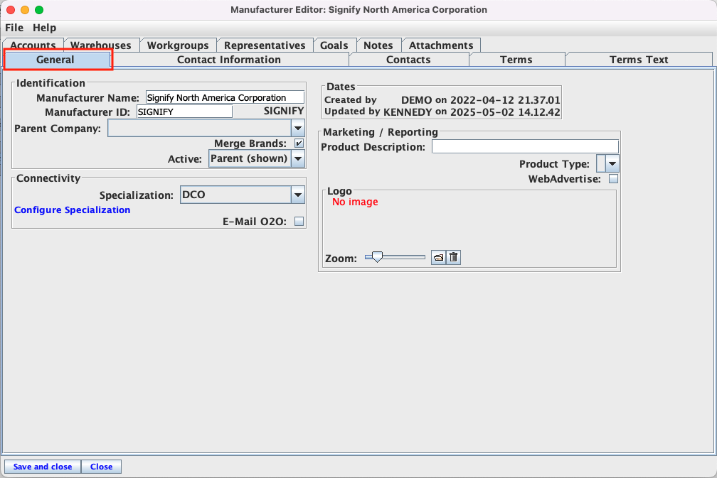This screenshot has width=717, height=478.
Task: Expand the Parent Company dropdown
Action: (297, 129)
